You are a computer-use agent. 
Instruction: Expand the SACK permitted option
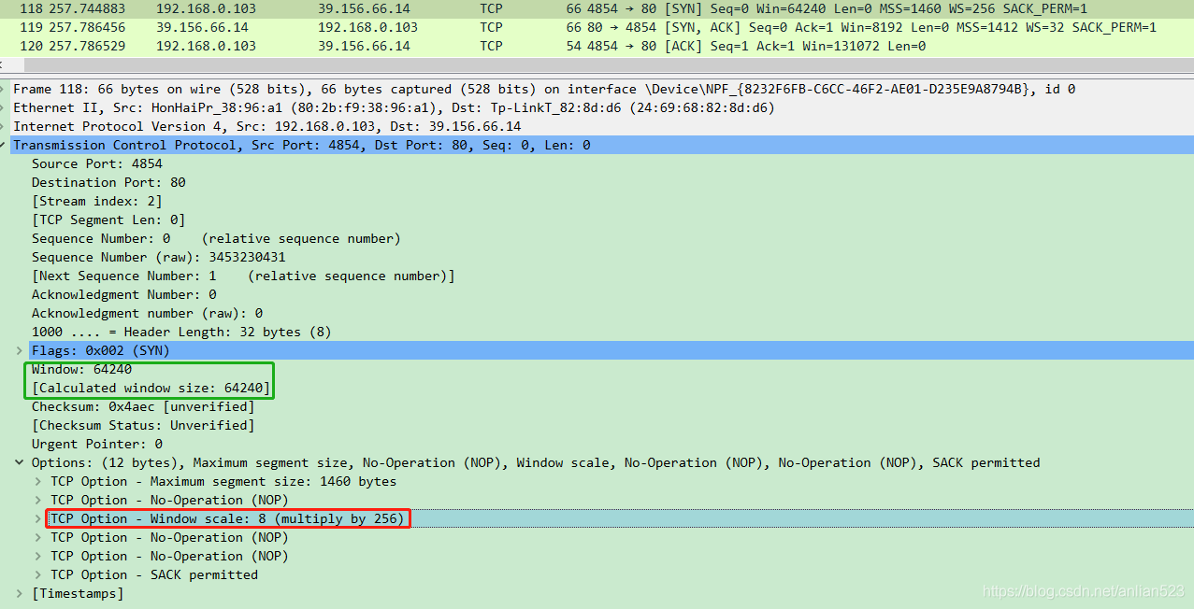click(38, 574)
